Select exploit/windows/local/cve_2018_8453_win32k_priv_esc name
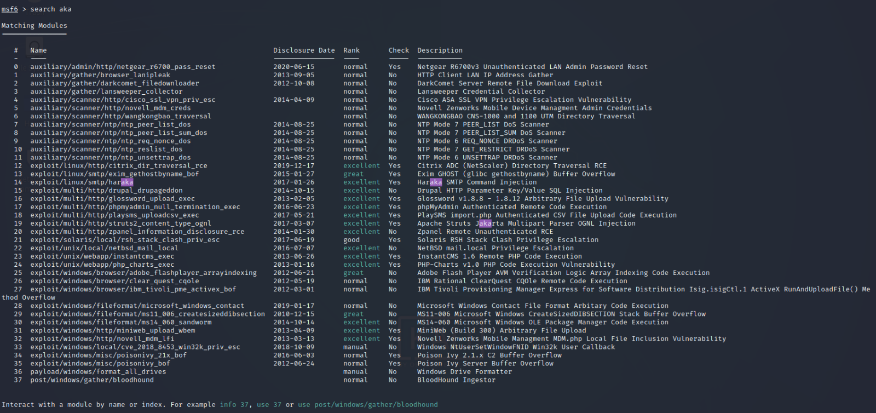This screenshot has width=876, height=413. [135, 347]
